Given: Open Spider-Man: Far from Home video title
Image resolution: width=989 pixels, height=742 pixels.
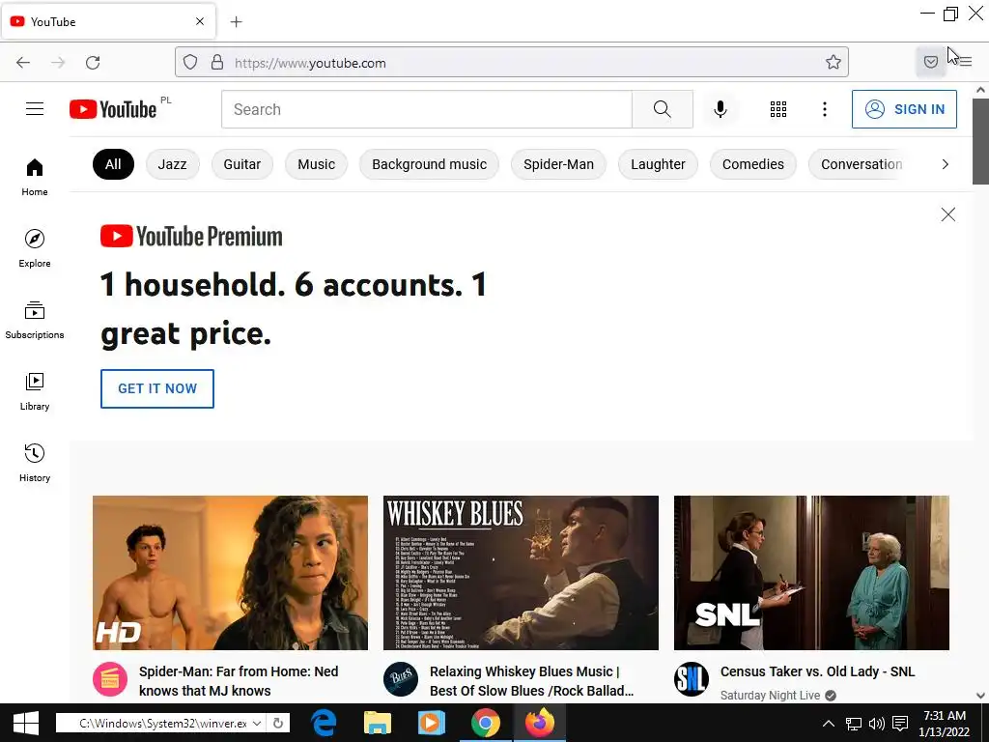Looking at the screenshot, I should coord(239,681).
